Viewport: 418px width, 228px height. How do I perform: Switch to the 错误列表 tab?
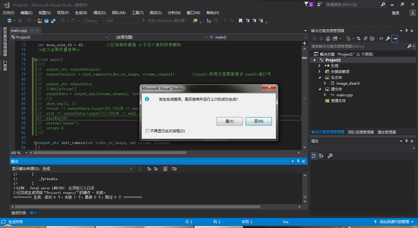click(x=19, y=213)
